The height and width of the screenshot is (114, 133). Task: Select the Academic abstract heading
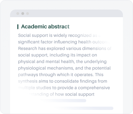pos(45,27)
